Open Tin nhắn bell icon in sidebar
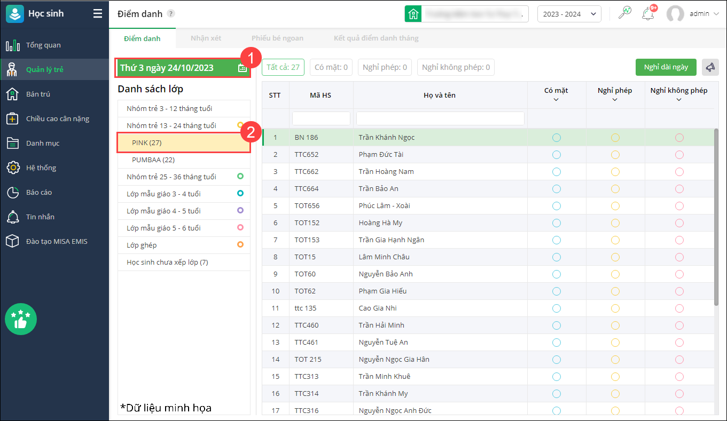The height and width of the screenshot is (421, 727). coord(13,217)
